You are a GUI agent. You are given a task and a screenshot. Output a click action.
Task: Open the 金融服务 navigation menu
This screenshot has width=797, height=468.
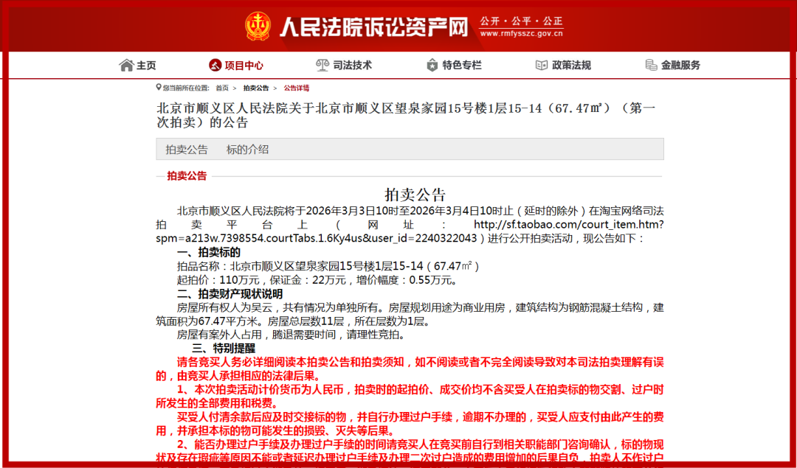tap(680, 65)
